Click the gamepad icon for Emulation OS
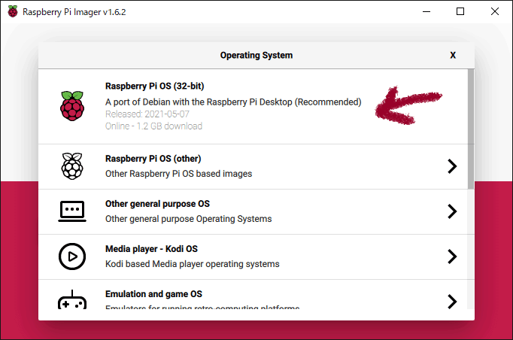This screenshot has width=513, height=340. [x=72, y=299]
